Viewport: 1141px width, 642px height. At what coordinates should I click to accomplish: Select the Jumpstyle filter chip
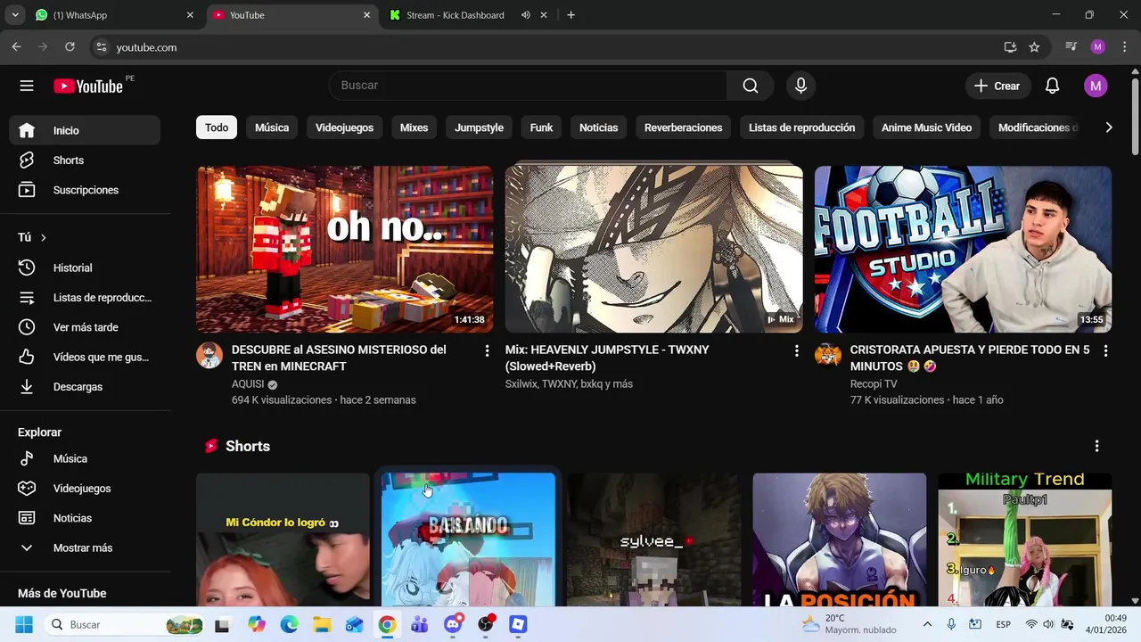point(479,128)
